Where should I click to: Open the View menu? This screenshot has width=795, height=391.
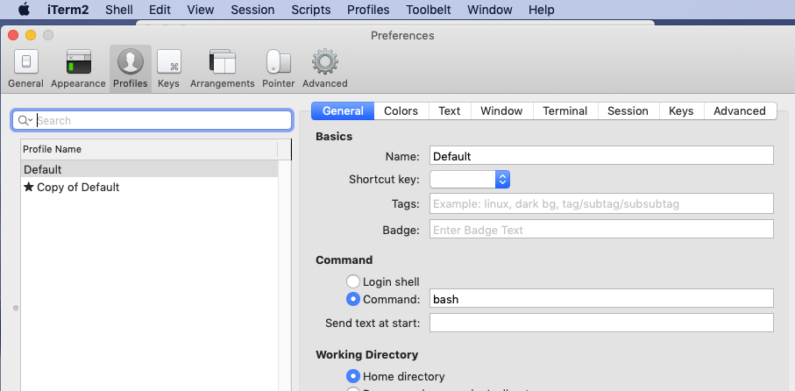pos(200,10)
